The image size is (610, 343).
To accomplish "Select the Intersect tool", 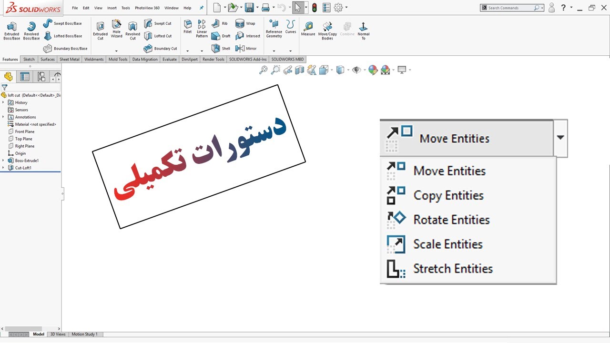I will pos(248,36).
